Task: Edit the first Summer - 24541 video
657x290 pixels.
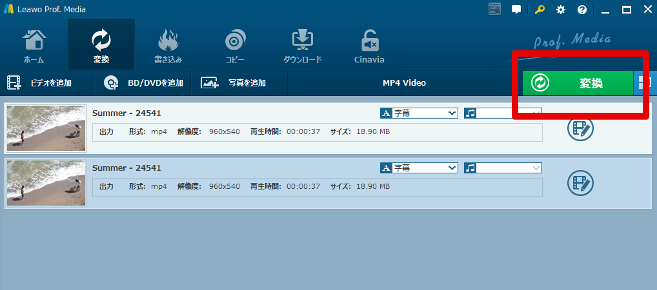Action: [x=580, y=128]
